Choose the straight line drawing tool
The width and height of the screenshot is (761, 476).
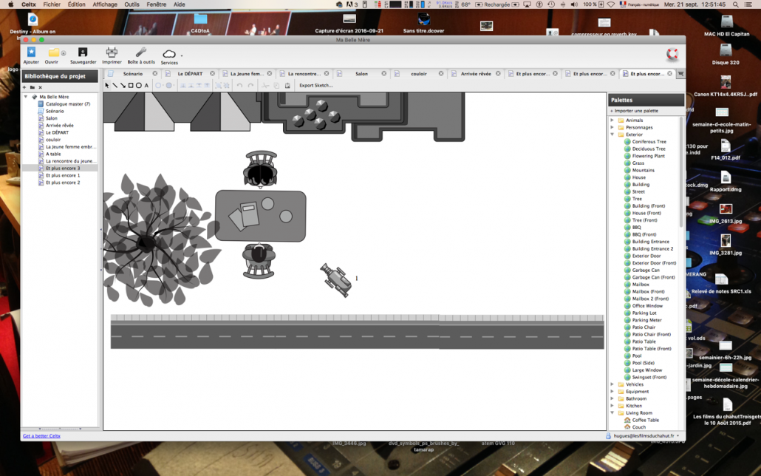point(115,86)
